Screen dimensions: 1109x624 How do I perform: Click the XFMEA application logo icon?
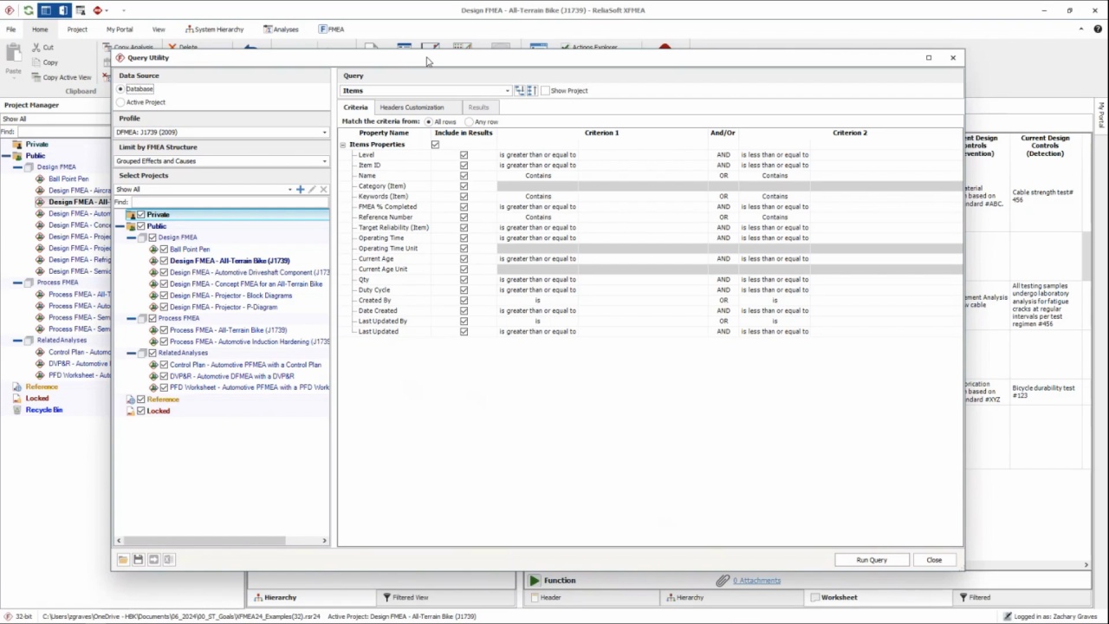(x=10, y=10)
